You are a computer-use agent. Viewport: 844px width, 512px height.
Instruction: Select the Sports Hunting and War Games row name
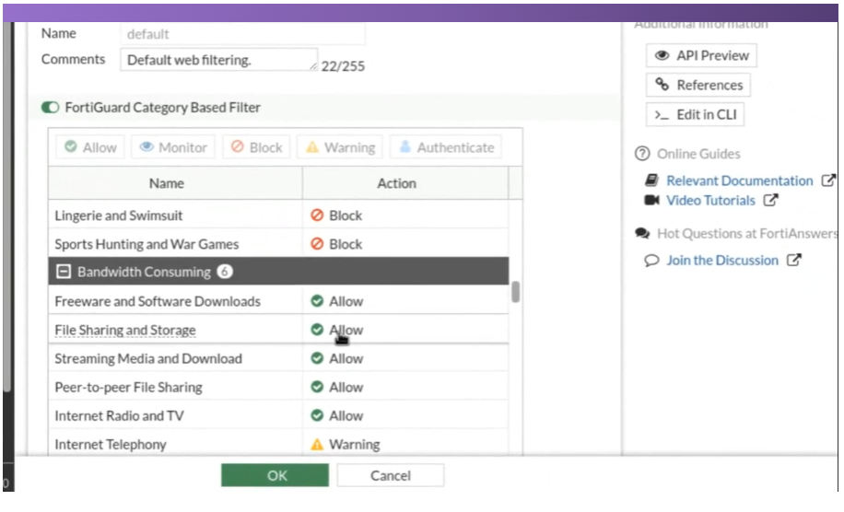[x=147, y=244]
